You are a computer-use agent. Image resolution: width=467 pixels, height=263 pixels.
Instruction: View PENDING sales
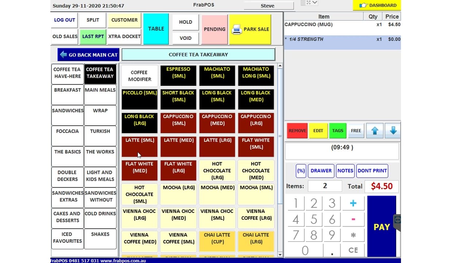pos(215,29)
